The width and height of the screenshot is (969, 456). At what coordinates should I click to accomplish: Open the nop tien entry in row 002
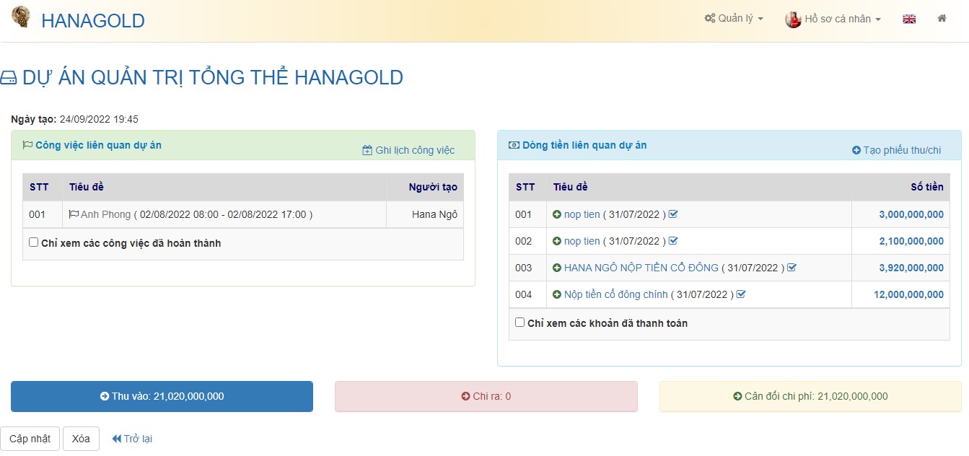[582, 241]
